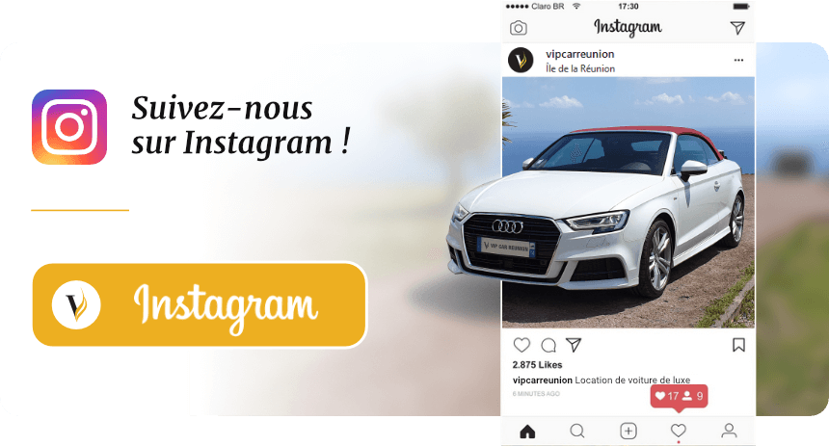
Task: Create new post with plus icon
Action: pos(628,432)
